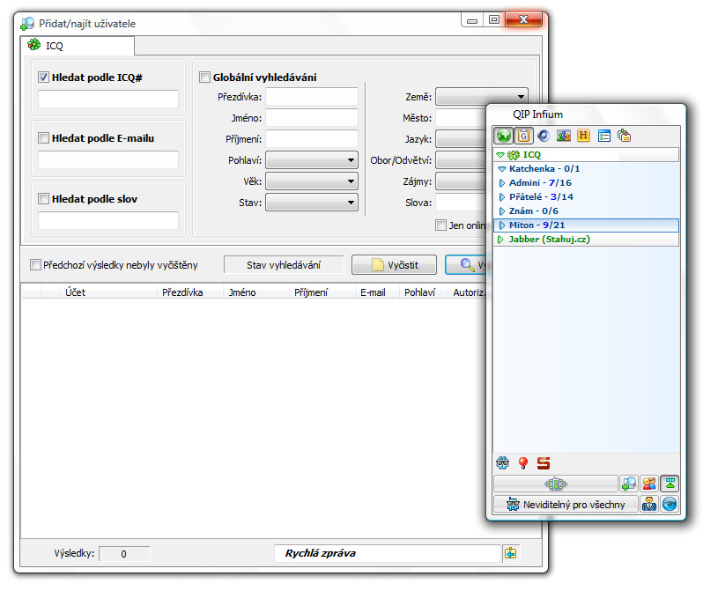703x591 pixels.
Task: Toggle 'Předchozí výsledky nebyly vyčištěny' checkbox
Action: click(35, 264)
